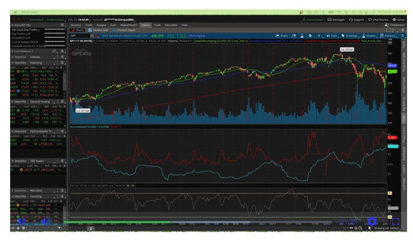
Task: Enter fullscreen on the video player
Action: [x=396, y=222]
